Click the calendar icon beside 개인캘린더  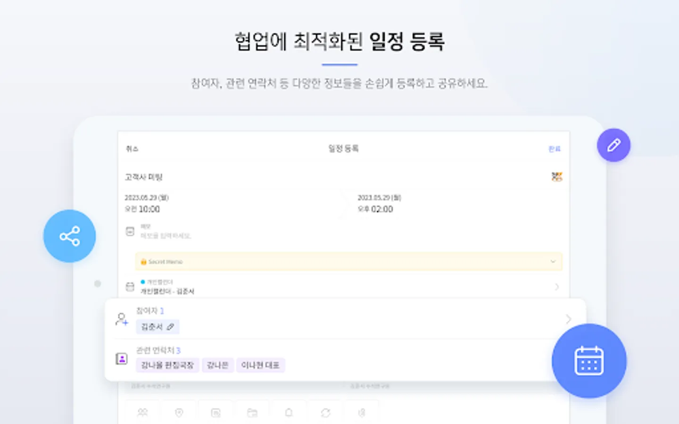coord(130,286)
